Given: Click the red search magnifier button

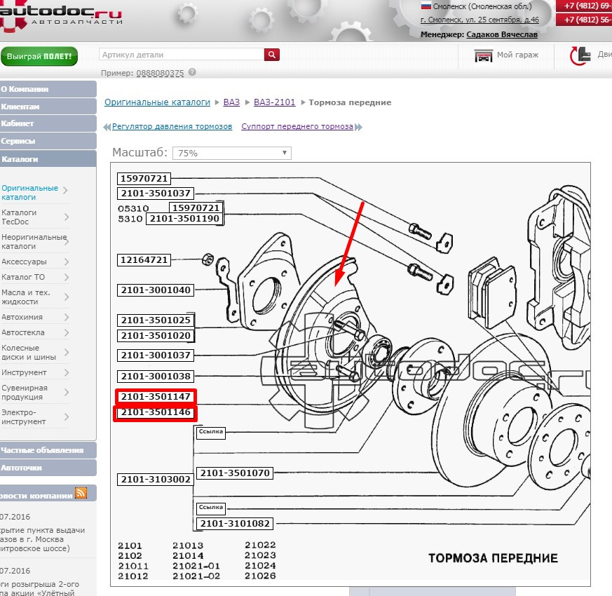Looking at the screenshot, I should [272, 55].
